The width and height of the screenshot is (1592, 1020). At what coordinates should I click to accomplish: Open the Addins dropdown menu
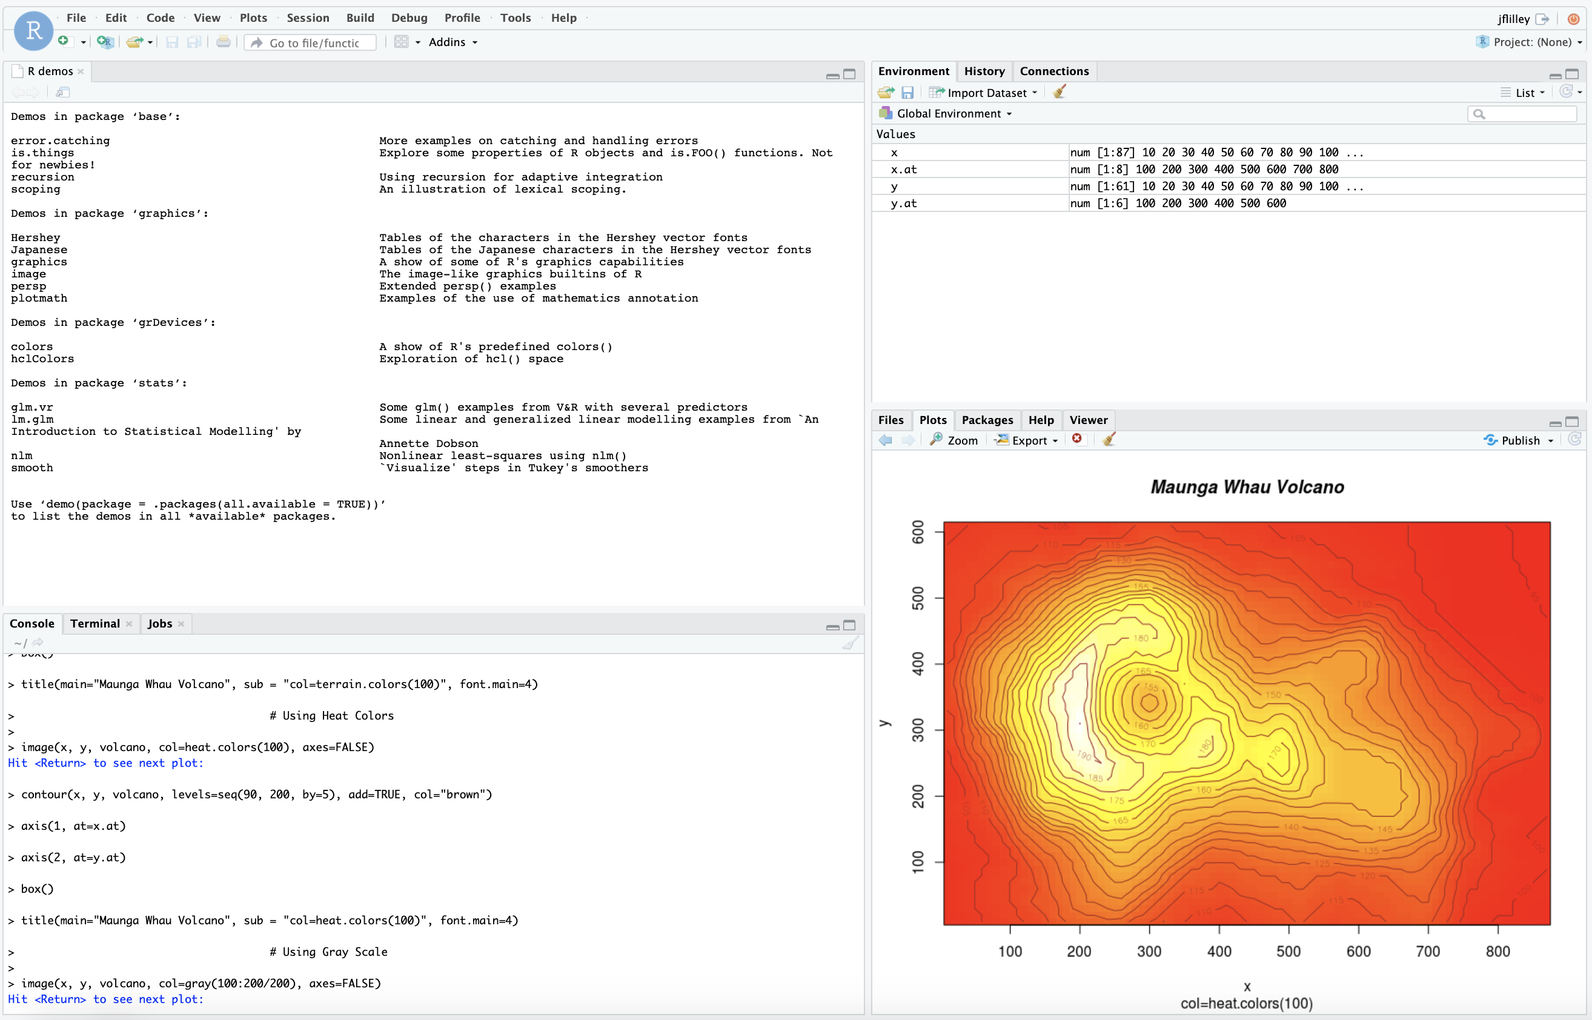click(454, 43)
